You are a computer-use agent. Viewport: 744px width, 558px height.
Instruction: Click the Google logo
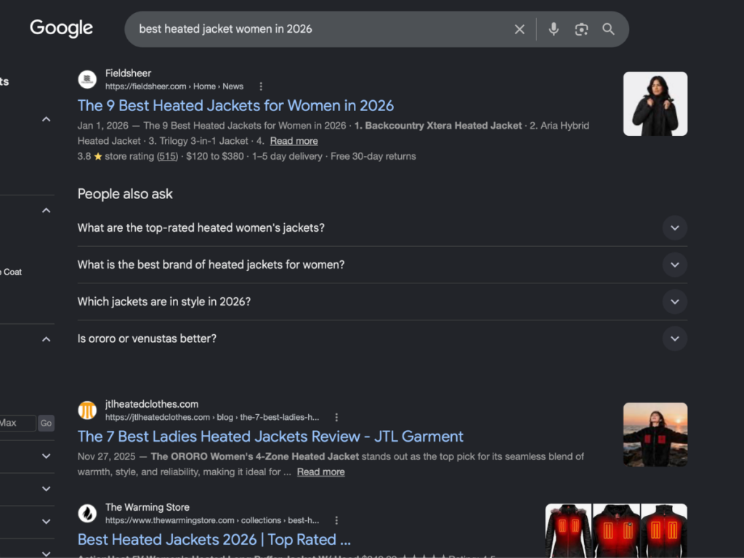[61, 28]
